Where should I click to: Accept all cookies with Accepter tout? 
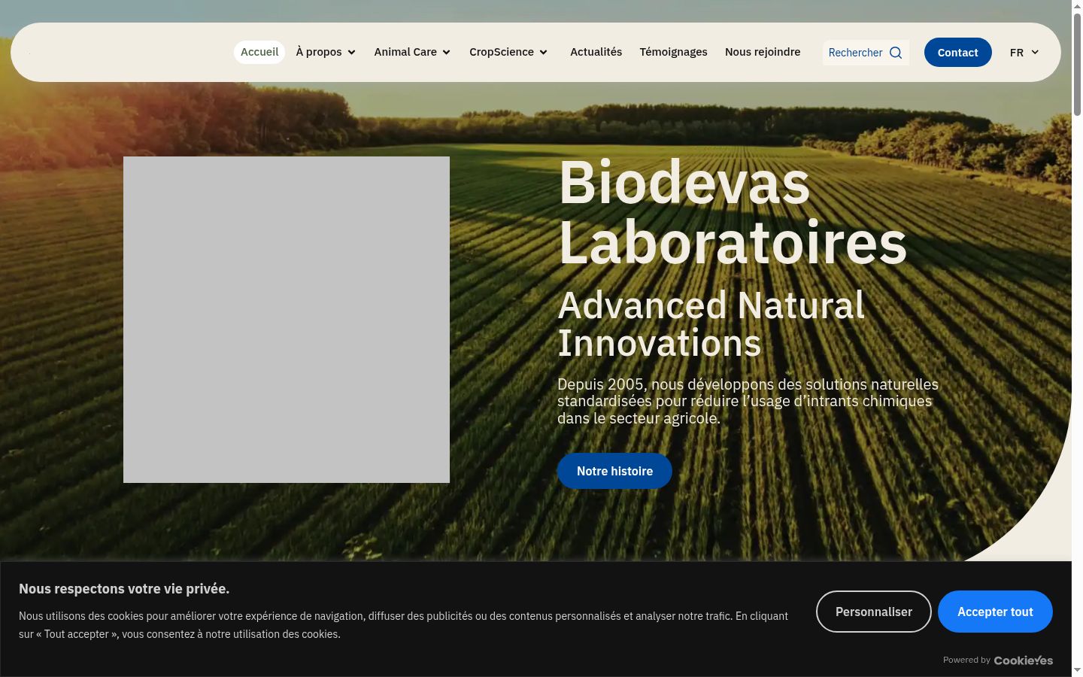tap(995, 612)
